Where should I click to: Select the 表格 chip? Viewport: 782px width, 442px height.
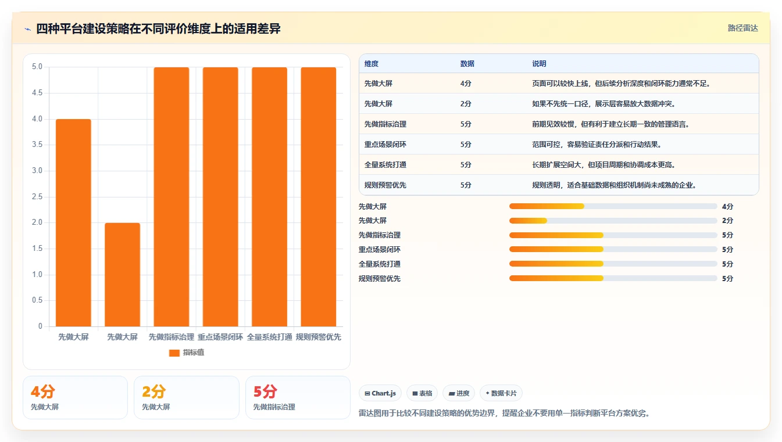tap(422, 393)
